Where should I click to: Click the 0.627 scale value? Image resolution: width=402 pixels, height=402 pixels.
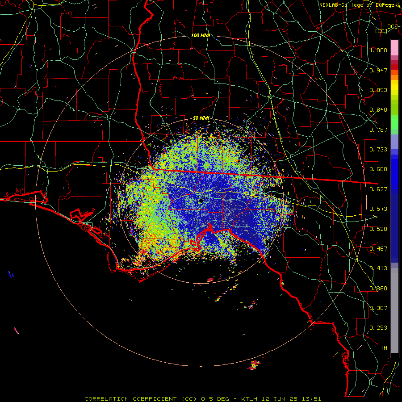click(378, 189)
